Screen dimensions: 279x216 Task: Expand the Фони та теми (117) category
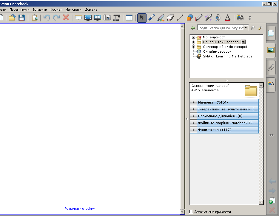[193, 130]
